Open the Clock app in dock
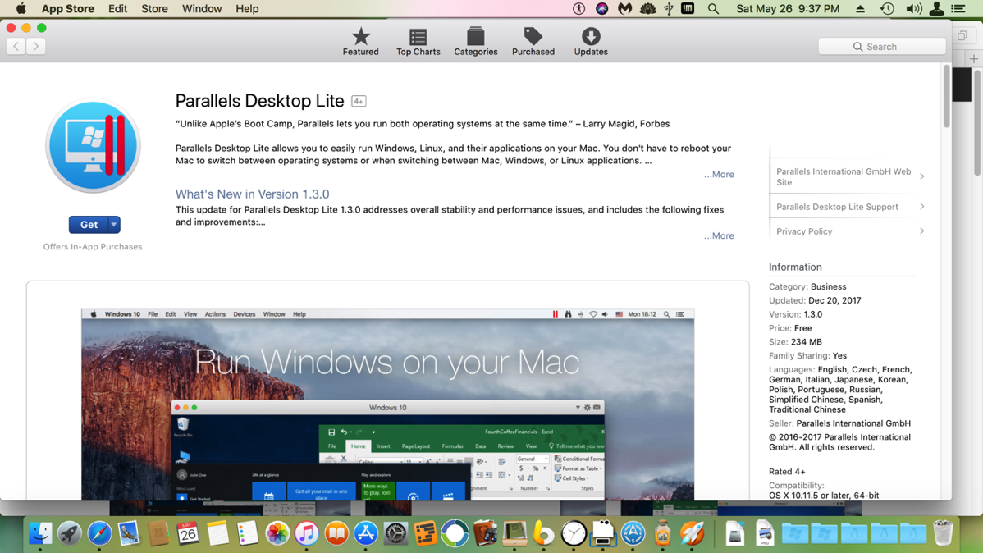Screen dimensions: 983x553 point(573,533)
